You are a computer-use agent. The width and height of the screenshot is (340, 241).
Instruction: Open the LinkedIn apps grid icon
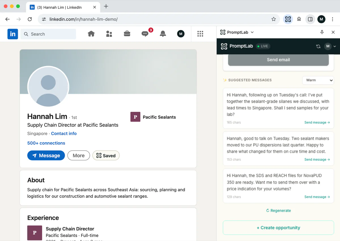coord(200,34)
